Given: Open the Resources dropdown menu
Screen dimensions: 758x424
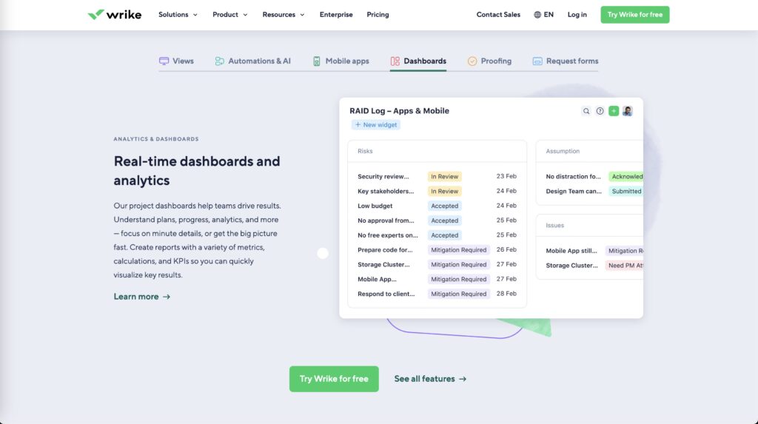Looking at the screenshot, I should (283, 15).
